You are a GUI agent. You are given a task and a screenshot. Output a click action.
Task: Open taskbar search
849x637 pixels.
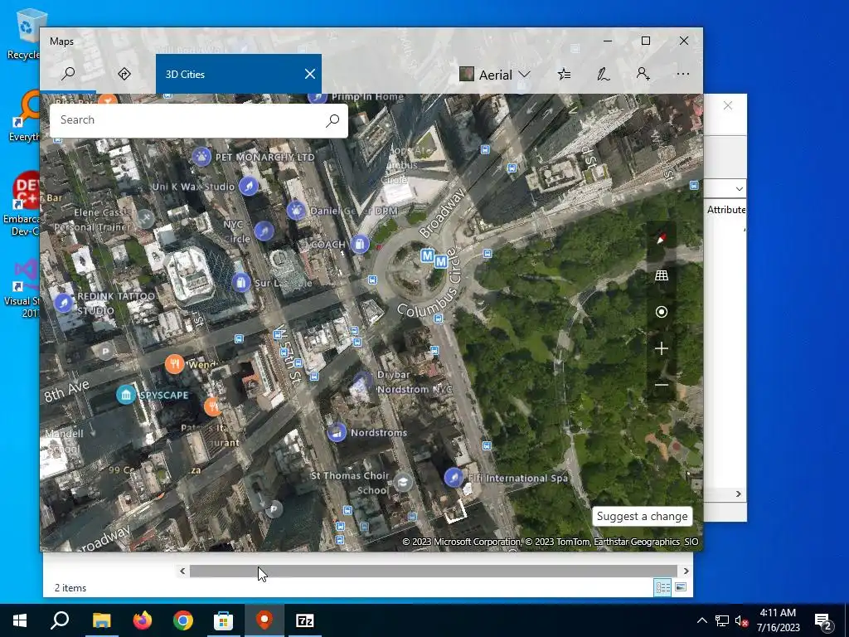pyautogui.click(x=60, y=620)
